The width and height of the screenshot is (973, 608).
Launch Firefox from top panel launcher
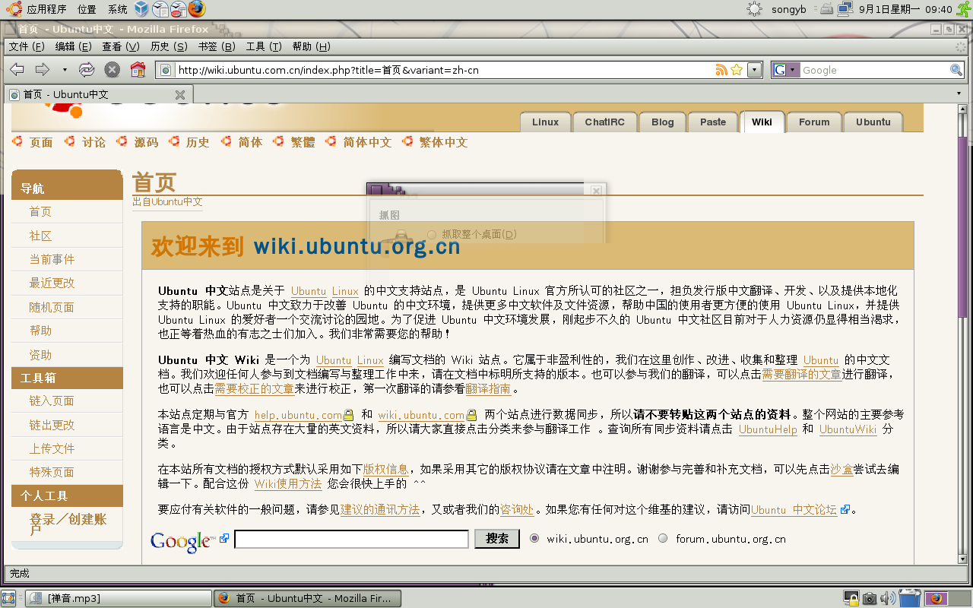tap(197, 9)
